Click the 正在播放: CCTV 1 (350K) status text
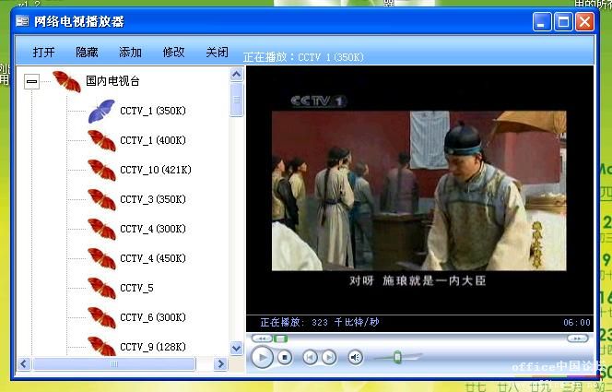This screenshot has width=612, height=392. tap(303, 57)
